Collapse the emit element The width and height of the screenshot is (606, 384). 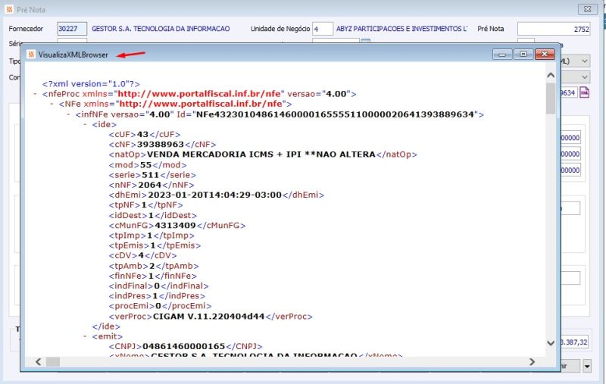click(x=86, y=336)
